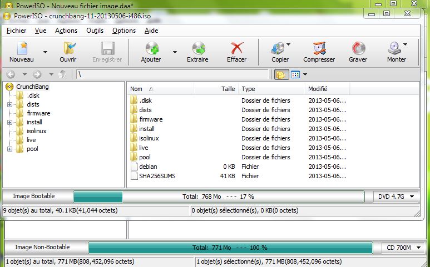This screenshot has width=430, height=267.
Task: Select CrunchBang root in tree
Action: tap(32, 87)
